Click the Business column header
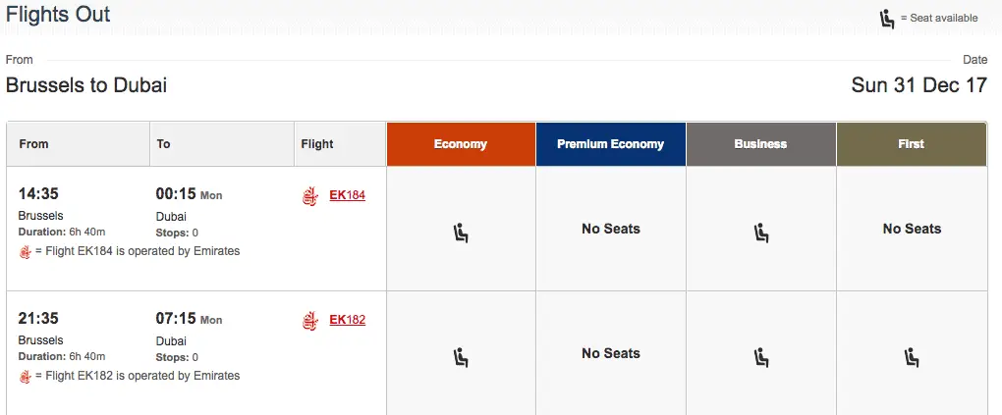The image size is (1002, 415). [760, 144]
